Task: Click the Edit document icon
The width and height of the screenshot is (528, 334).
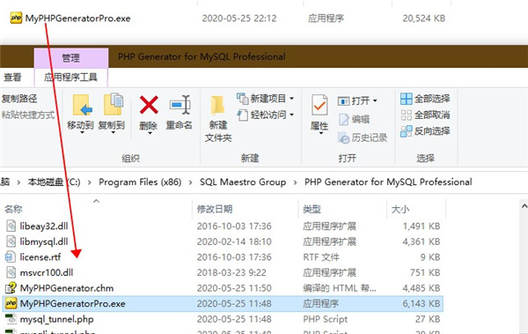Action: click(x=344, y=120)
